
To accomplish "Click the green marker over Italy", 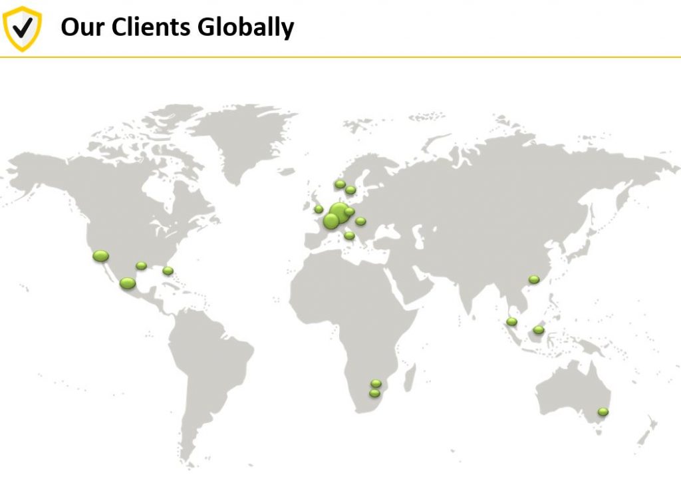I will coord(349,236).
